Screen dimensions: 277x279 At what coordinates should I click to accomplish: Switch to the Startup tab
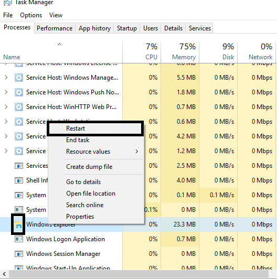pos(127,28)
